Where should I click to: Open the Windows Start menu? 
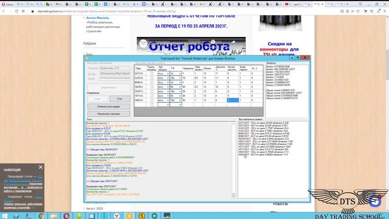point(5,216)
